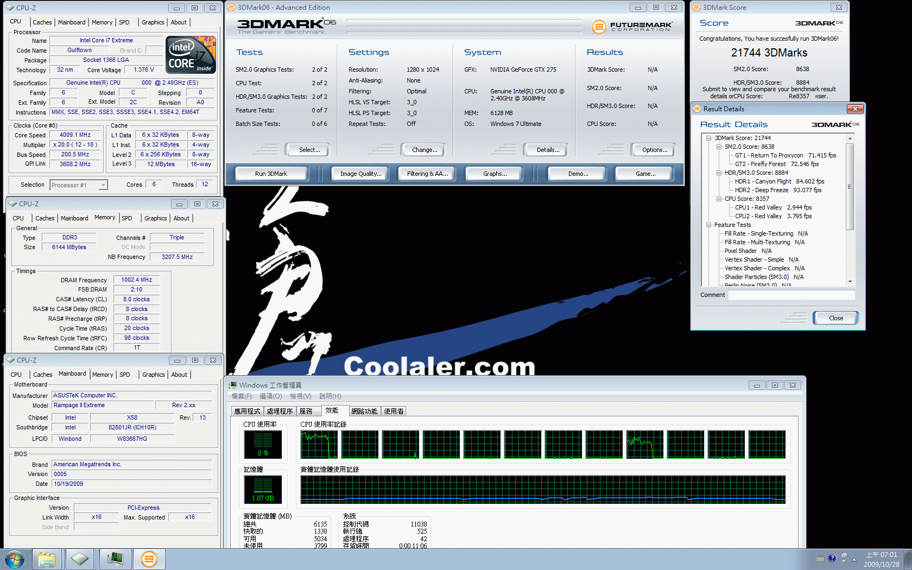Click the CPU-Z Memory window title icon

click(12, 204)
